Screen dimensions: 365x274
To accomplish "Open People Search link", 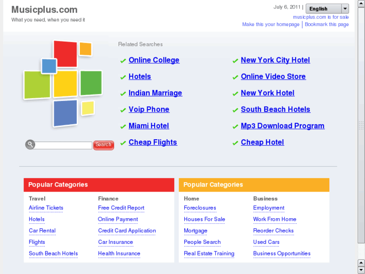I will 202,242.
